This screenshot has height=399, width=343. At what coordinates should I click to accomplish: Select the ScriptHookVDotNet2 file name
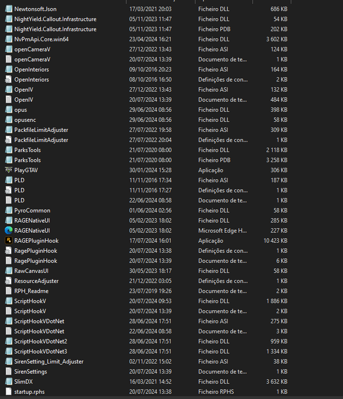coord(41,341)
